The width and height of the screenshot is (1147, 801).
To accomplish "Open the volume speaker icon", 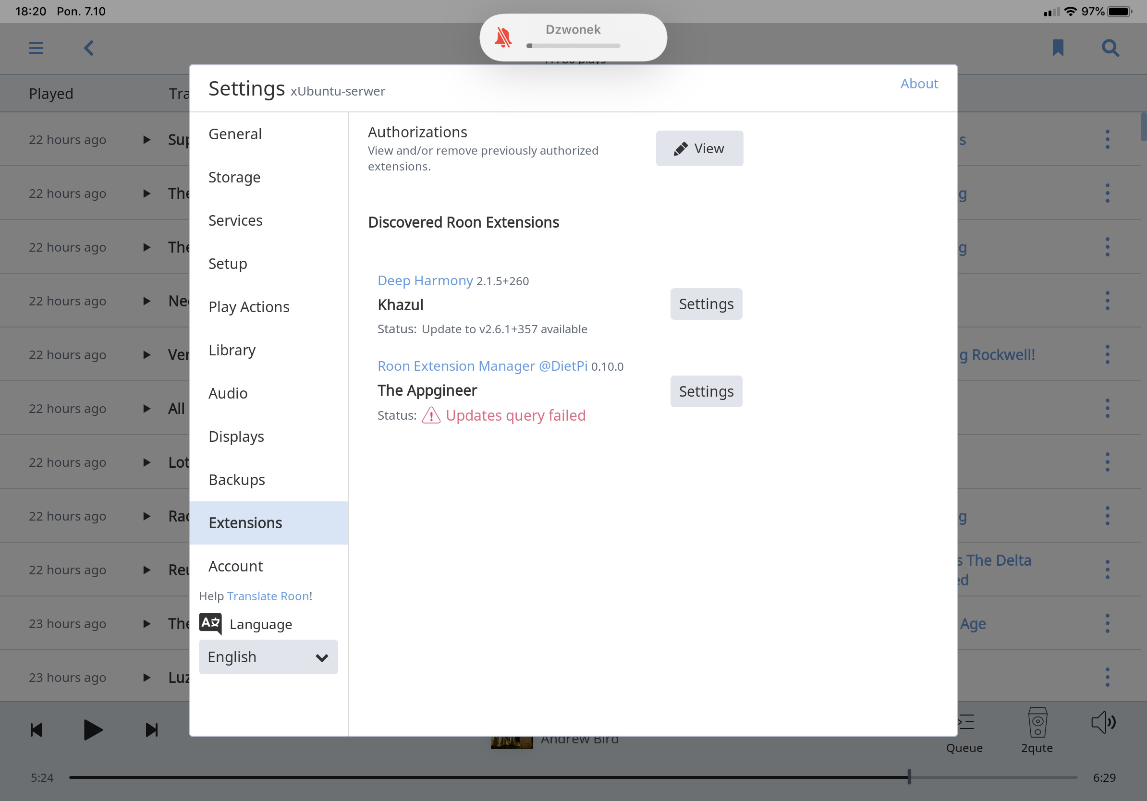I will (x=1103, y=722).
